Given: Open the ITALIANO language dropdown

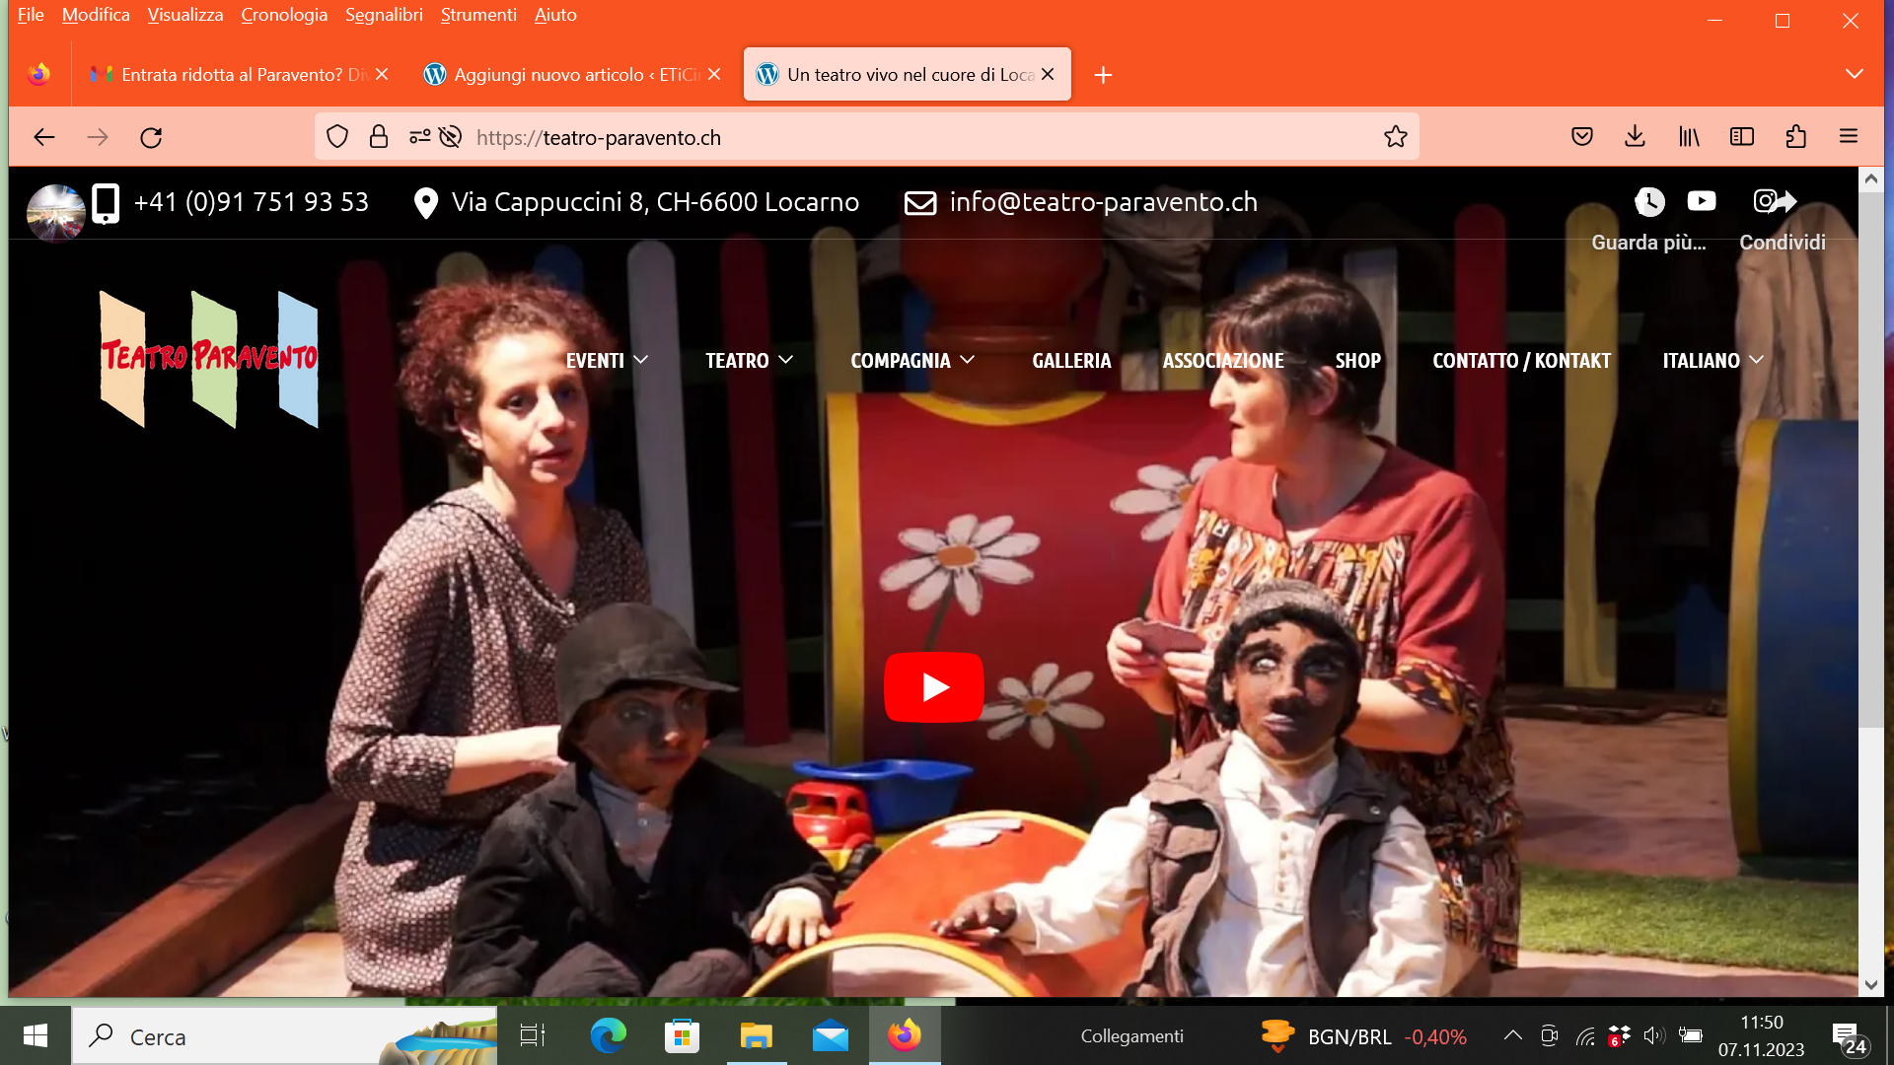Looking at the screenshot, I should pos(1712,361).
